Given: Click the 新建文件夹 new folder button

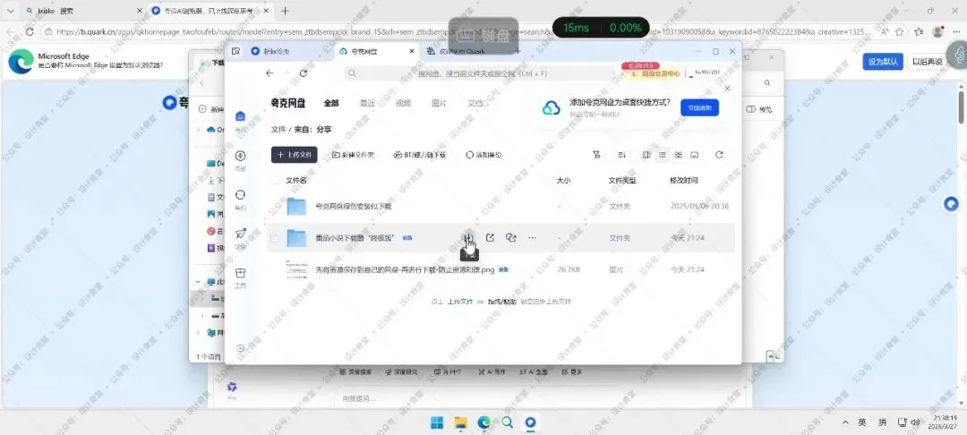Looking at the screenshot, I should [x=354, y=155].
